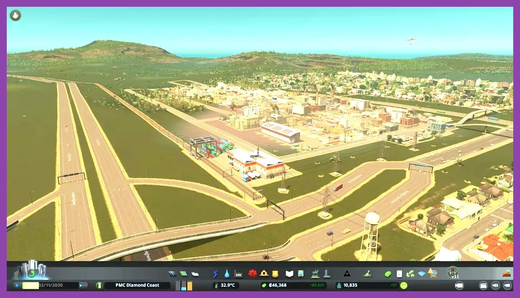
Task: Open the yellow happiness smiley face
Action: 404,286
